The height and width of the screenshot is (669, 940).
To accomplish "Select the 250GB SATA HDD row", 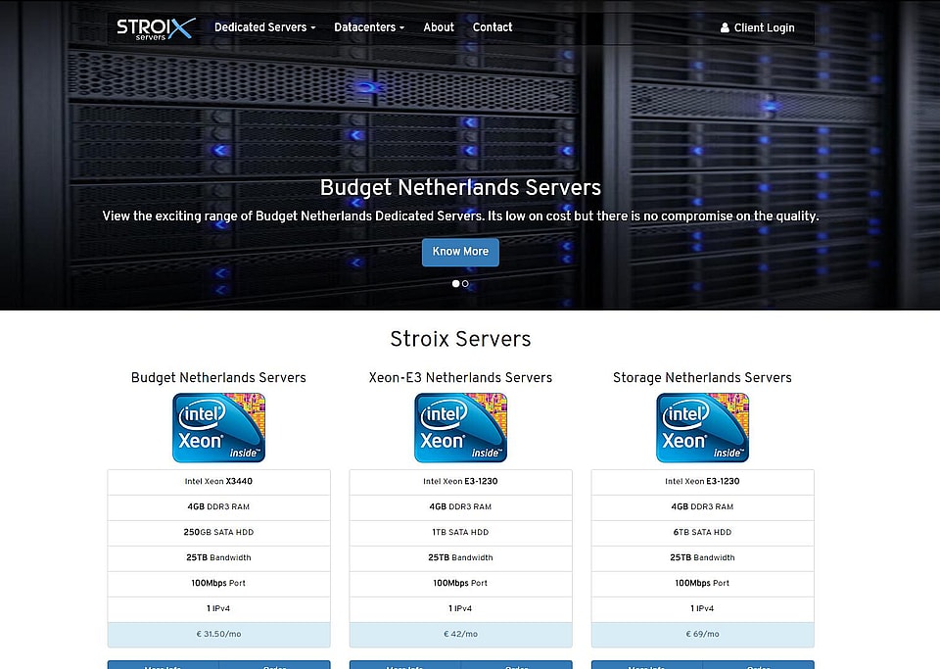I will click(218, 532).
